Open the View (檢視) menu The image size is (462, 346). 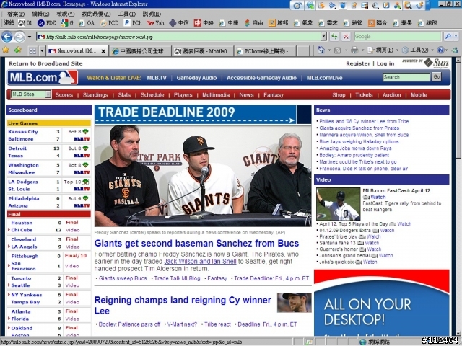65,14
